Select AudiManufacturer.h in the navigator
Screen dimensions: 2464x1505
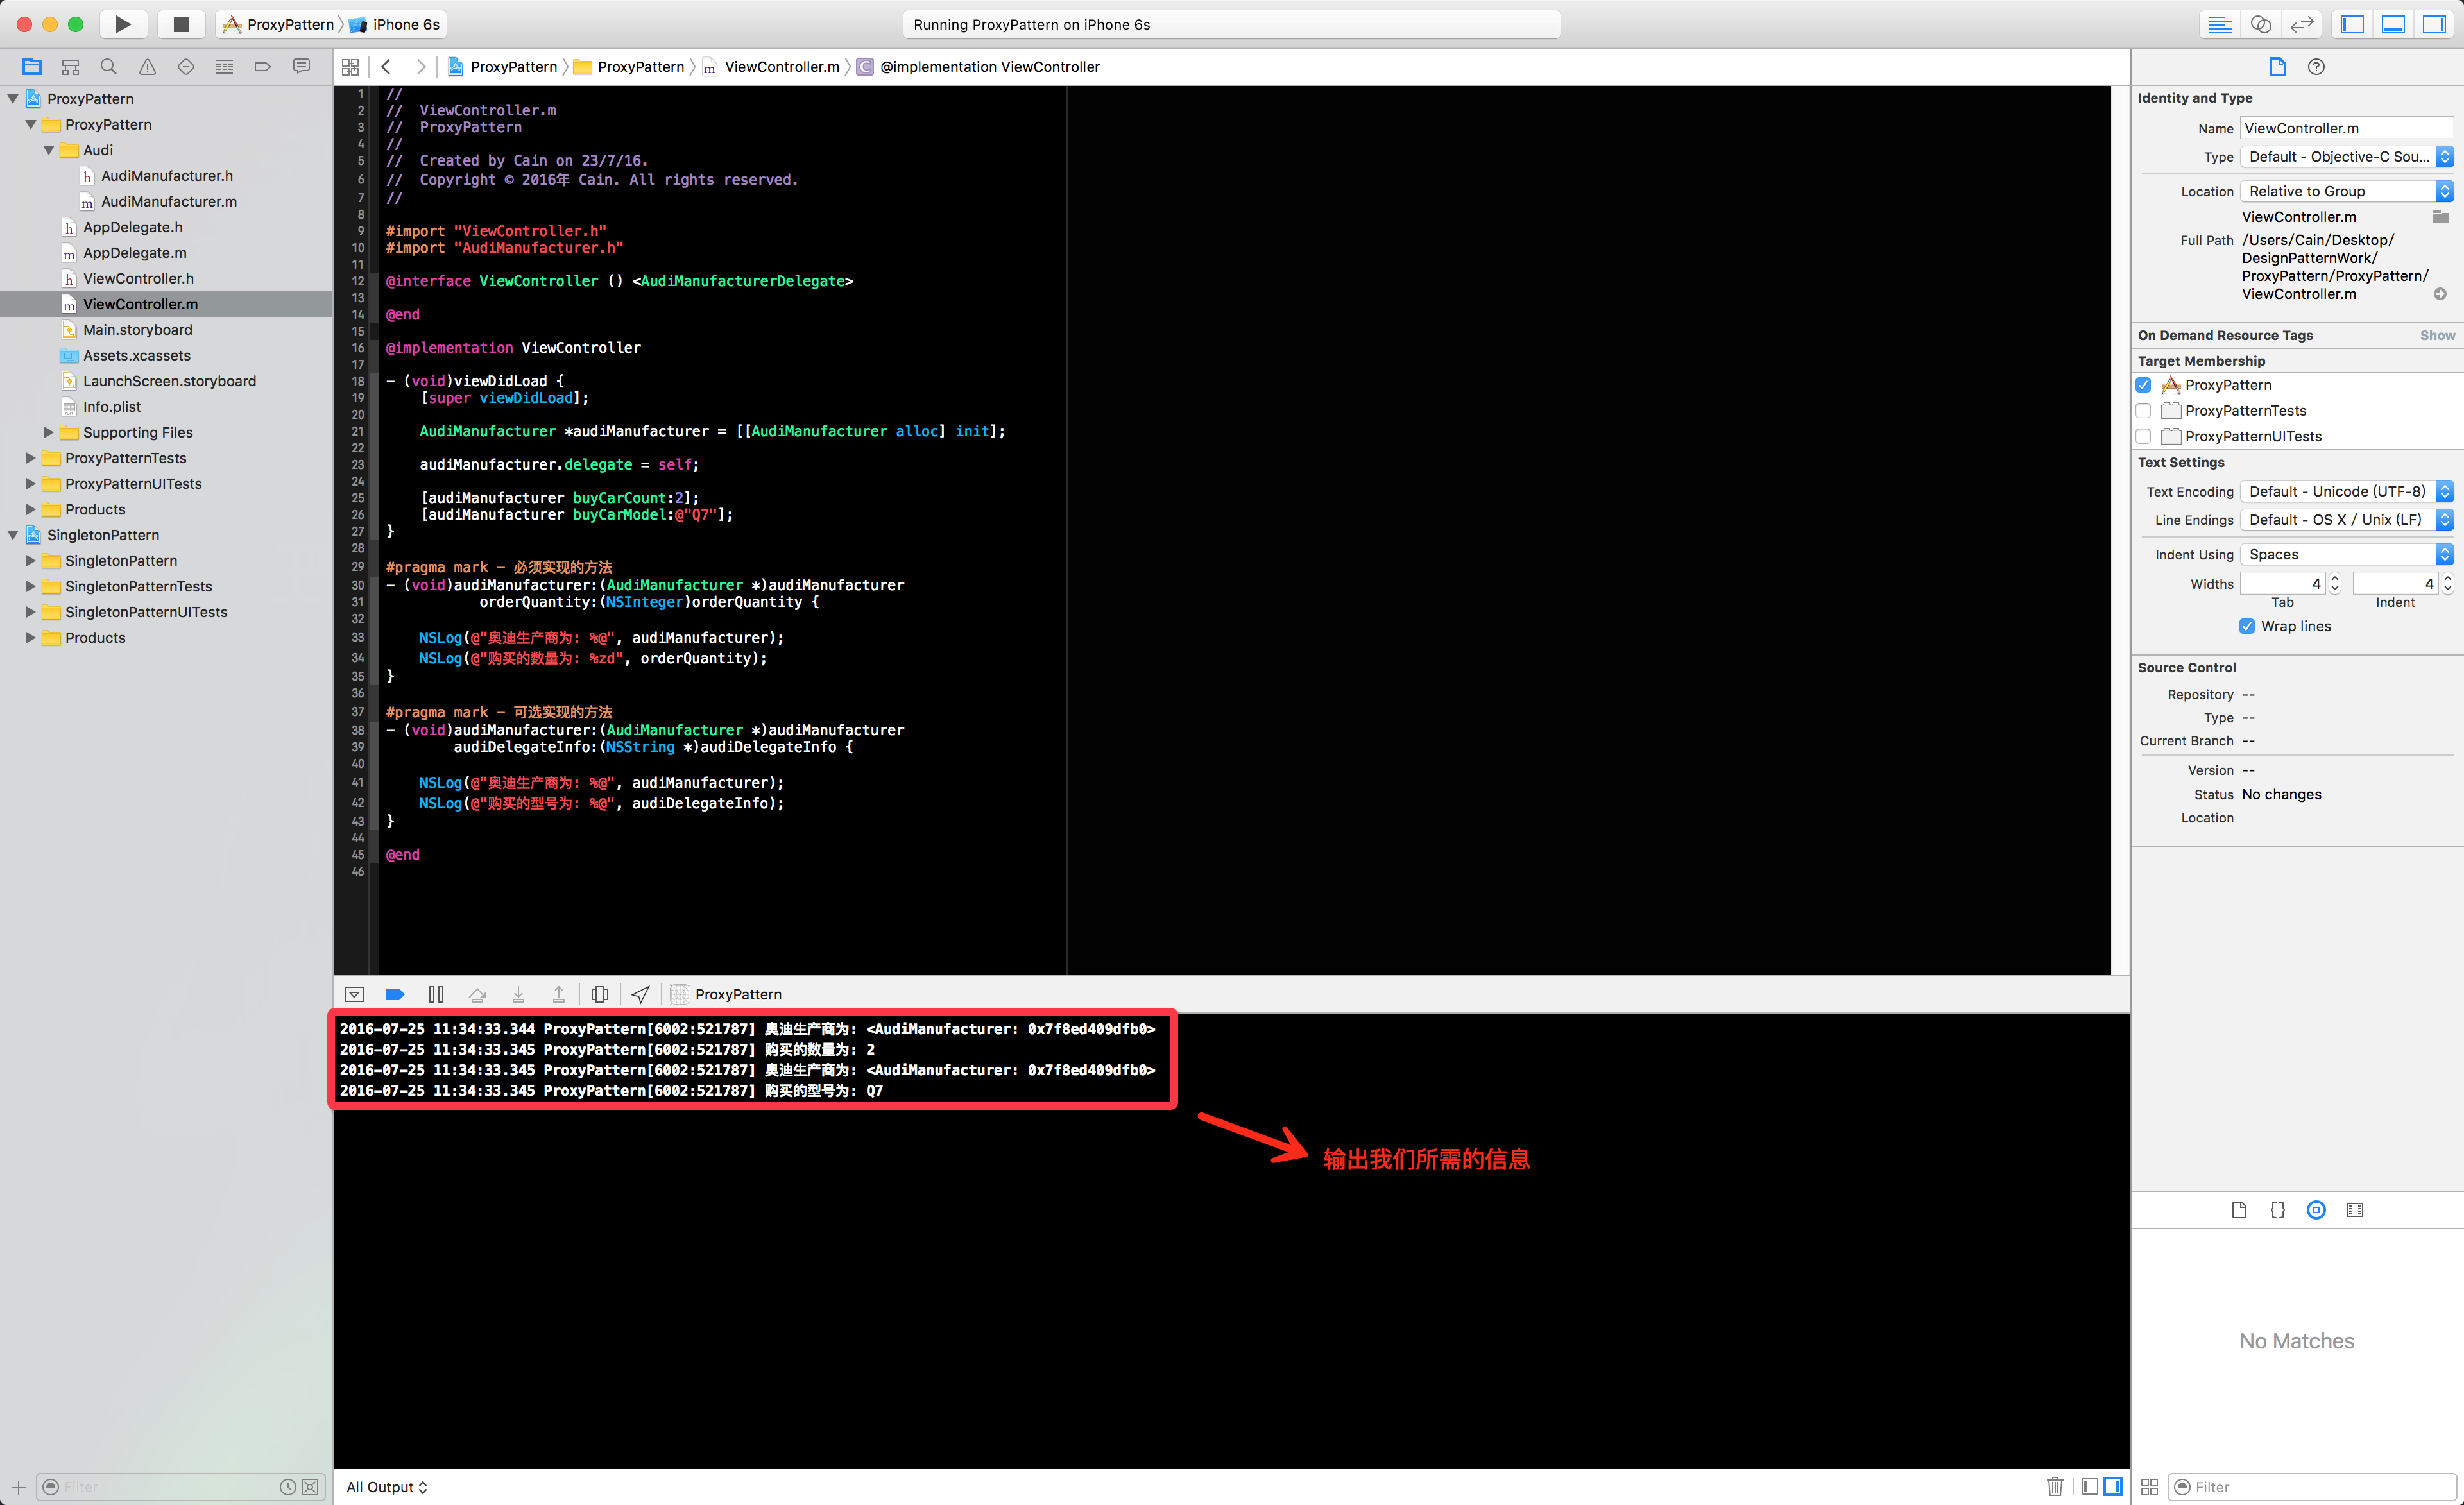tap(167, 176)
